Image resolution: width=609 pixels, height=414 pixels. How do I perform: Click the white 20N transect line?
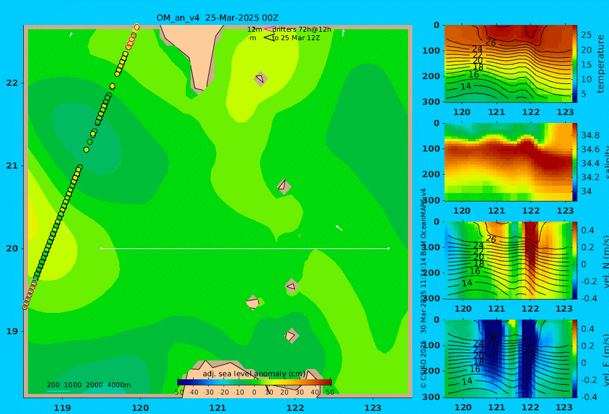245,248
